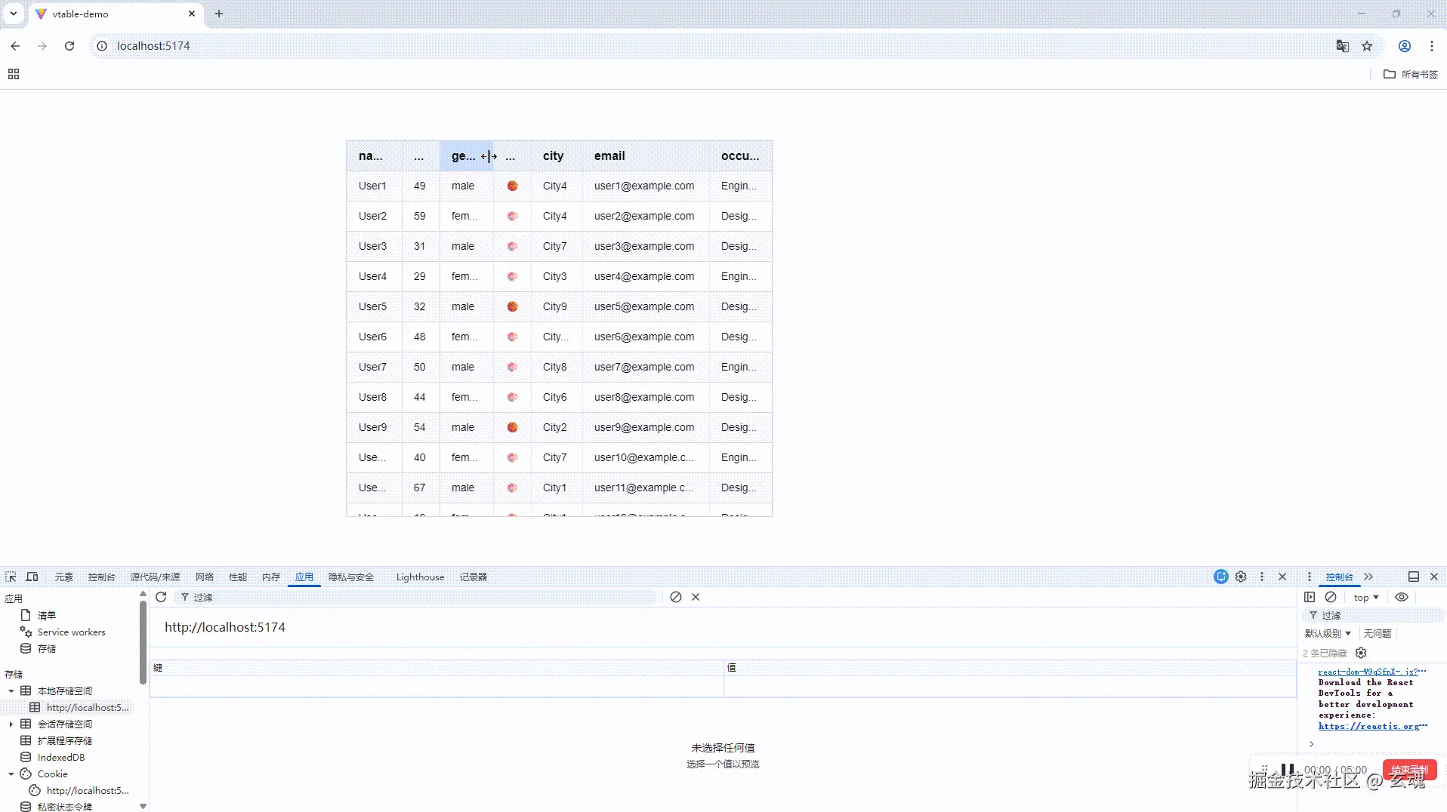This screenshot has height=812, width=1447.
Task: Switch to the 性能 tab
Action: [x=238, y=577]
